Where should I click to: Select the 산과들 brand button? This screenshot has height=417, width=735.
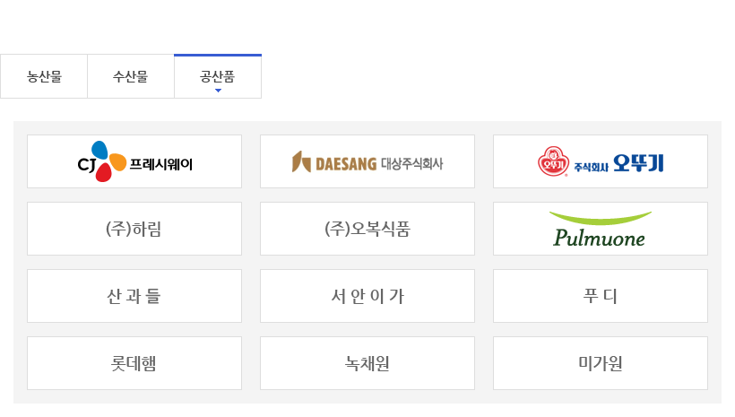click(x=134, y=296)
